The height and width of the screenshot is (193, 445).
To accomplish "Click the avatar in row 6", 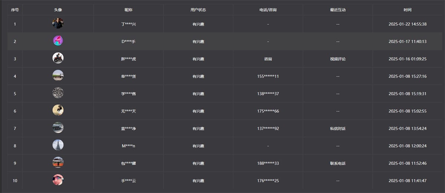I will [x=58, y=110].
